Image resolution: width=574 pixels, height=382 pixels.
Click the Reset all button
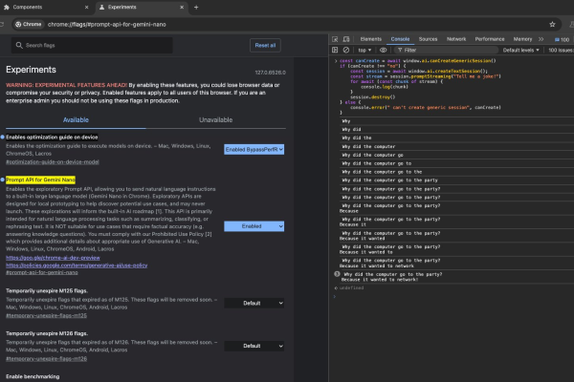[x=265, y=45]
